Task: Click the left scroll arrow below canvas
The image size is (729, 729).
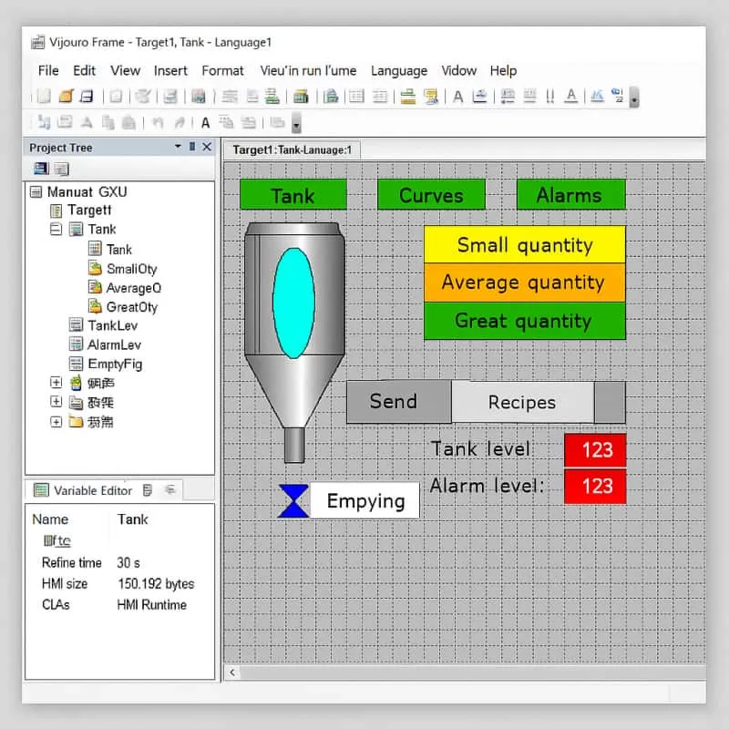Action: coord(232,672)
